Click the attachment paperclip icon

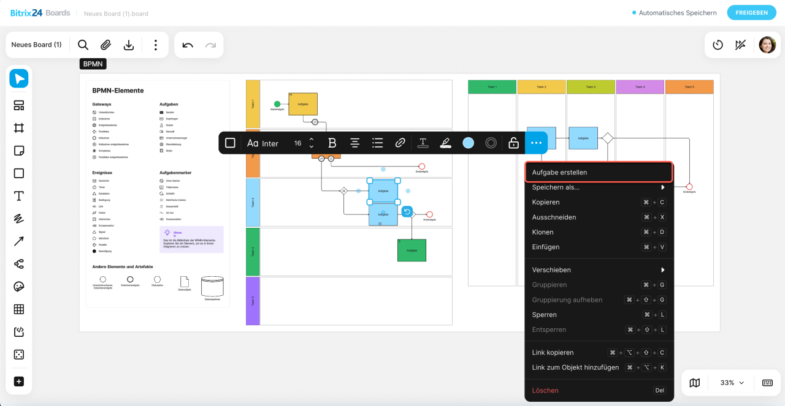coord(106,45)
